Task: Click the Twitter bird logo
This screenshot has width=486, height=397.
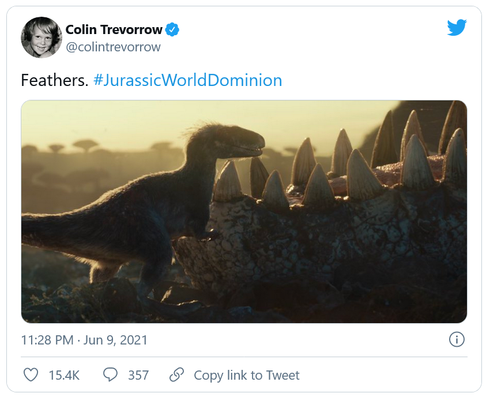Action: coord(457,28)
